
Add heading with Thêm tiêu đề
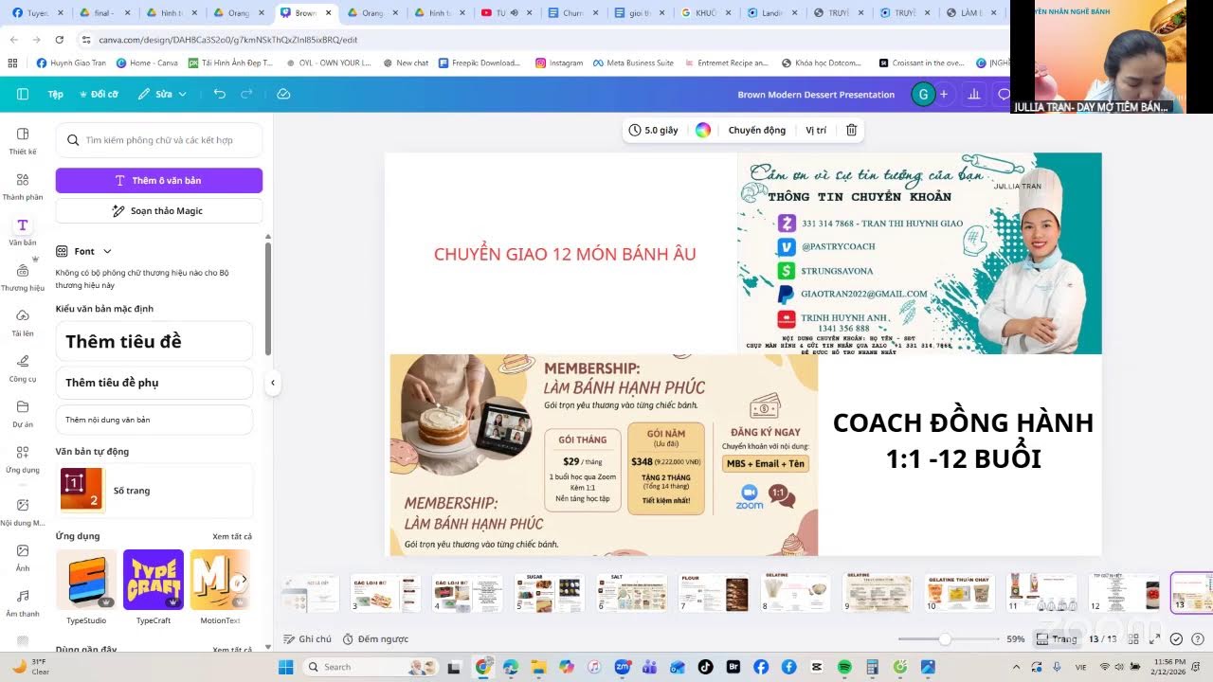[154, 341]
